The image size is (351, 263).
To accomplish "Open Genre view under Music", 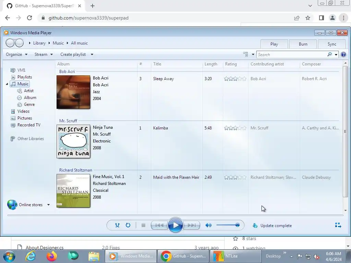I will (26, 104).
